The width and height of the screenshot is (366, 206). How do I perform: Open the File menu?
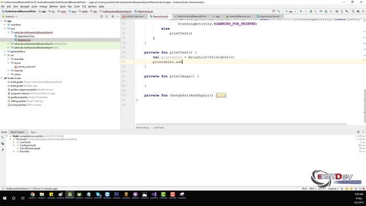pyautogui.click(x=3, y=6)
